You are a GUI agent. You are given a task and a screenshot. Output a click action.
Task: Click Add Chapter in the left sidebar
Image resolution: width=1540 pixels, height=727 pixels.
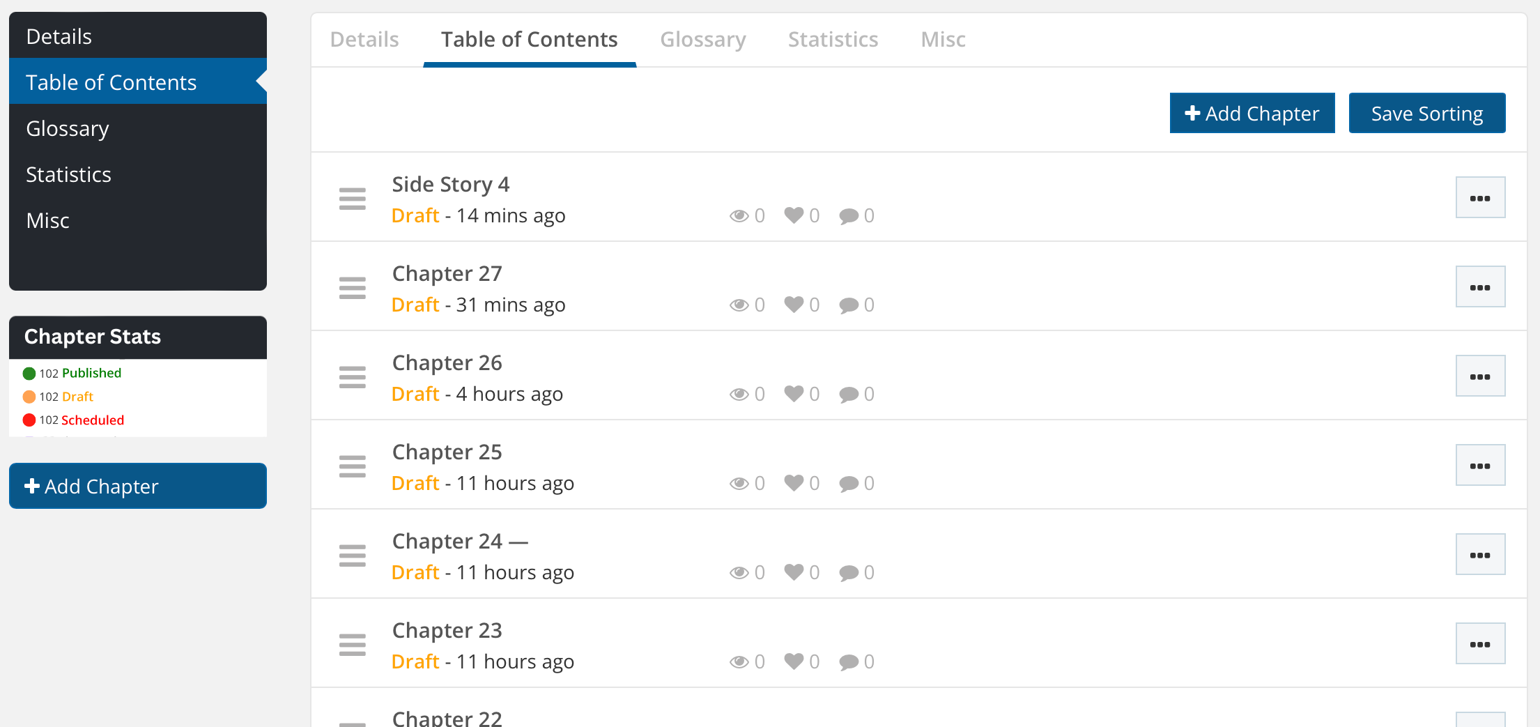(137, 486)
